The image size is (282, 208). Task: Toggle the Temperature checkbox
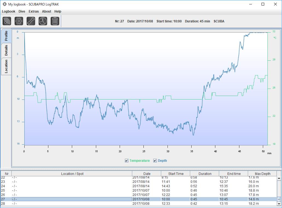pyautogui.click(x=127, y=161)
